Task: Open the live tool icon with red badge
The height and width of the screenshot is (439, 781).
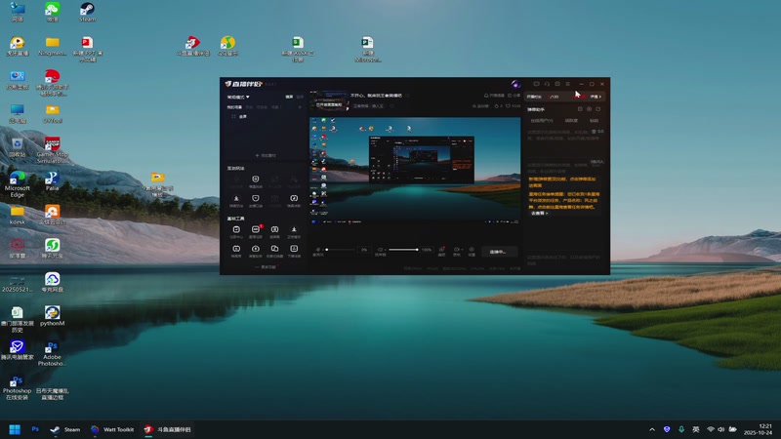Action: 256,231
